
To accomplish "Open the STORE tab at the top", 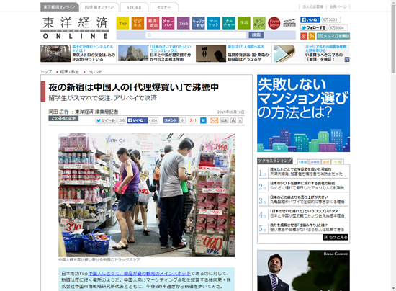I will (134, 7).
